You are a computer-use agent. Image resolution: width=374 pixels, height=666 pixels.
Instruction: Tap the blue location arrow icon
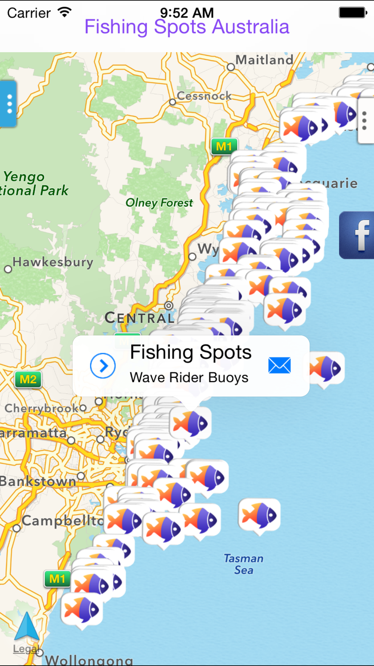pos(27,626)
